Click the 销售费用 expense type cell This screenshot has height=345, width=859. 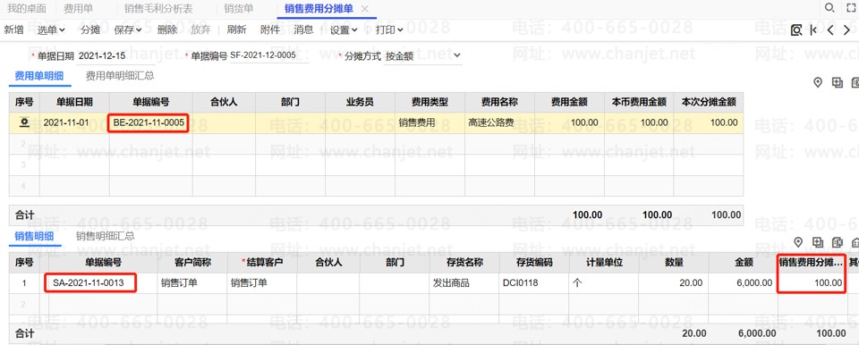(430, 122)
